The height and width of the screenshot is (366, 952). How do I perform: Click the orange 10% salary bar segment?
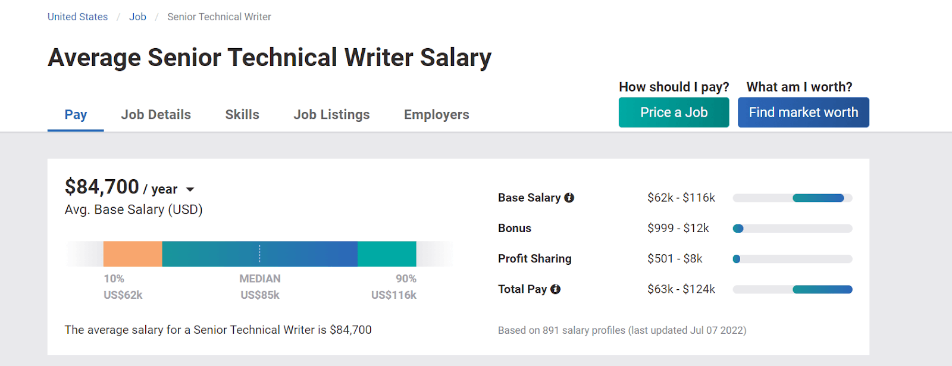pyautogui.click(x=133, y=254)
